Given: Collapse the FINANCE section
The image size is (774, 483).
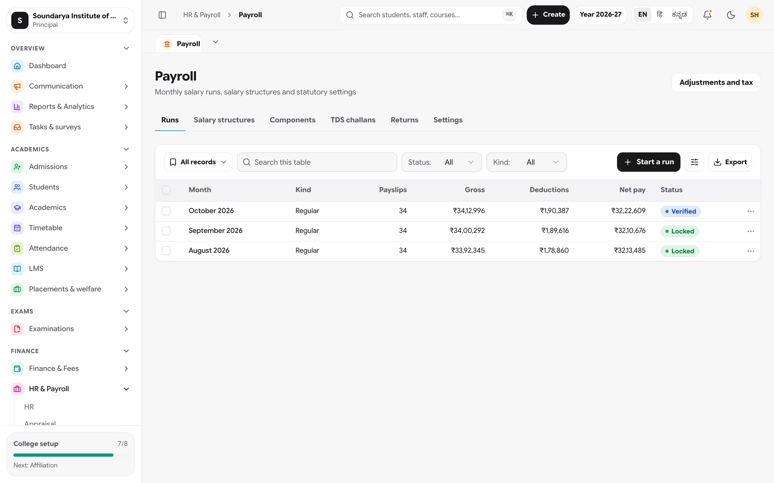Looking at the screenshot, I should point(126,351).
